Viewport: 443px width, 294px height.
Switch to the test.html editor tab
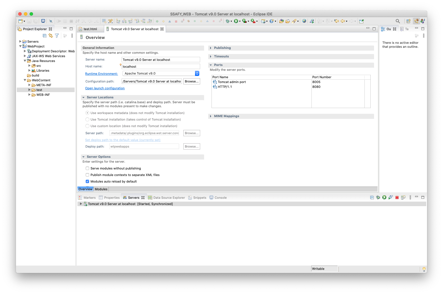[90, 29]
